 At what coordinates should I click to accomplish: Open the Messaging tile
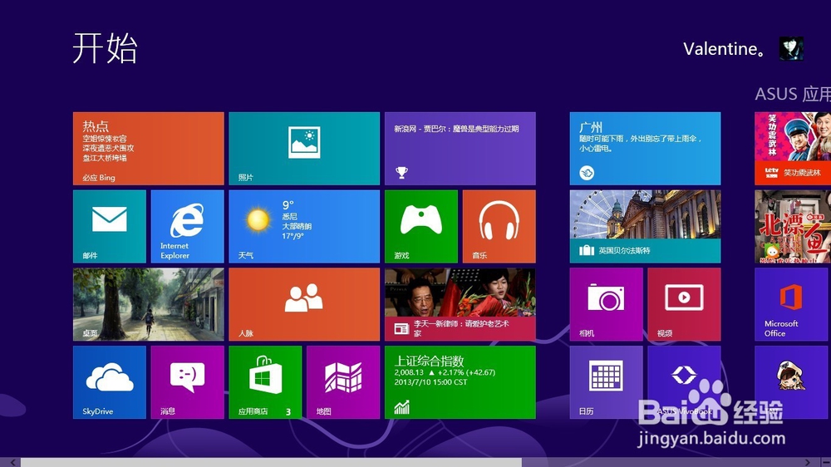[188, 382]
